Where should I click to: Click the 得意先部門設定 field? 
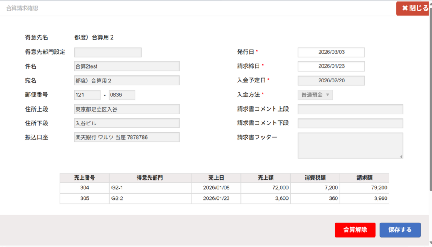point(108,52)
